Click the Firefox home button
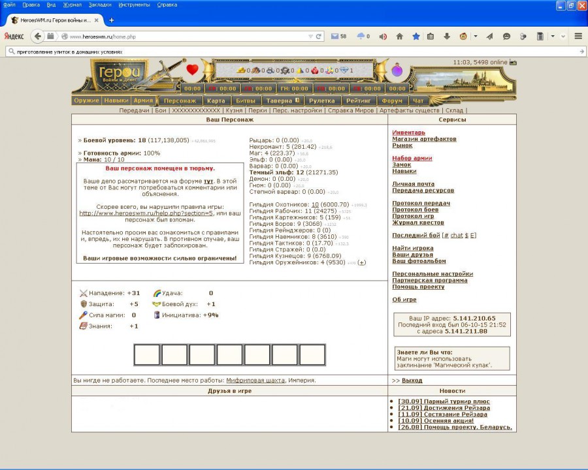 click(399, 37)
